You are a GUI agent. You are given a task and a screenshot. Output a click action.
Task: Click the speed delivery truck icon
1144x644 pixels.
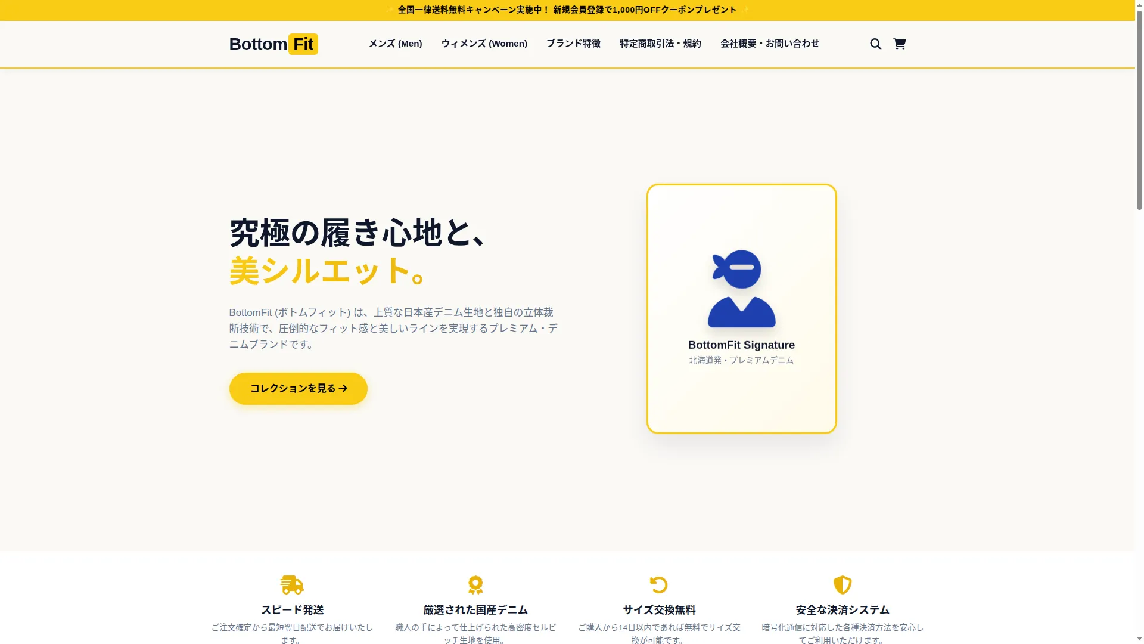click(x=292, y=585)
